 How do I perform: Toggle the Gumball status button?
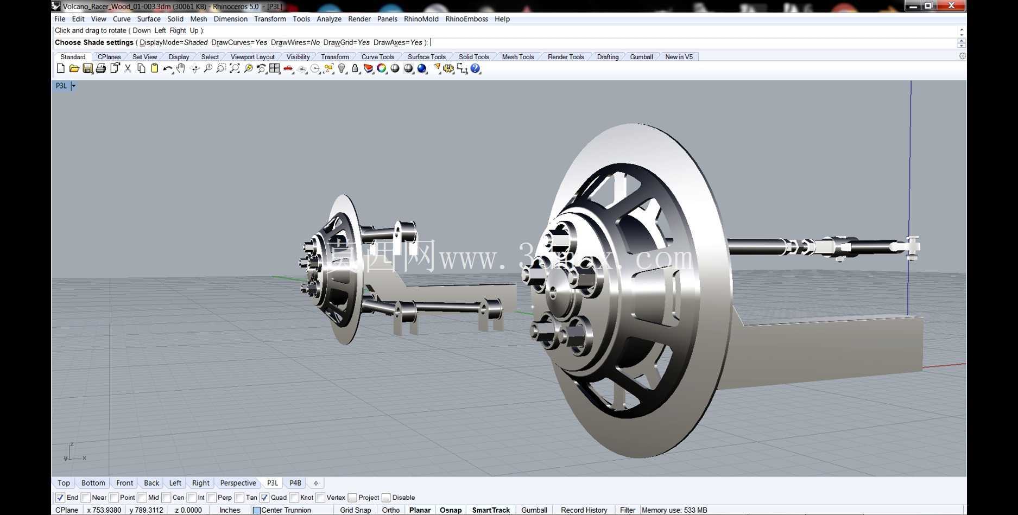(534, 510)
